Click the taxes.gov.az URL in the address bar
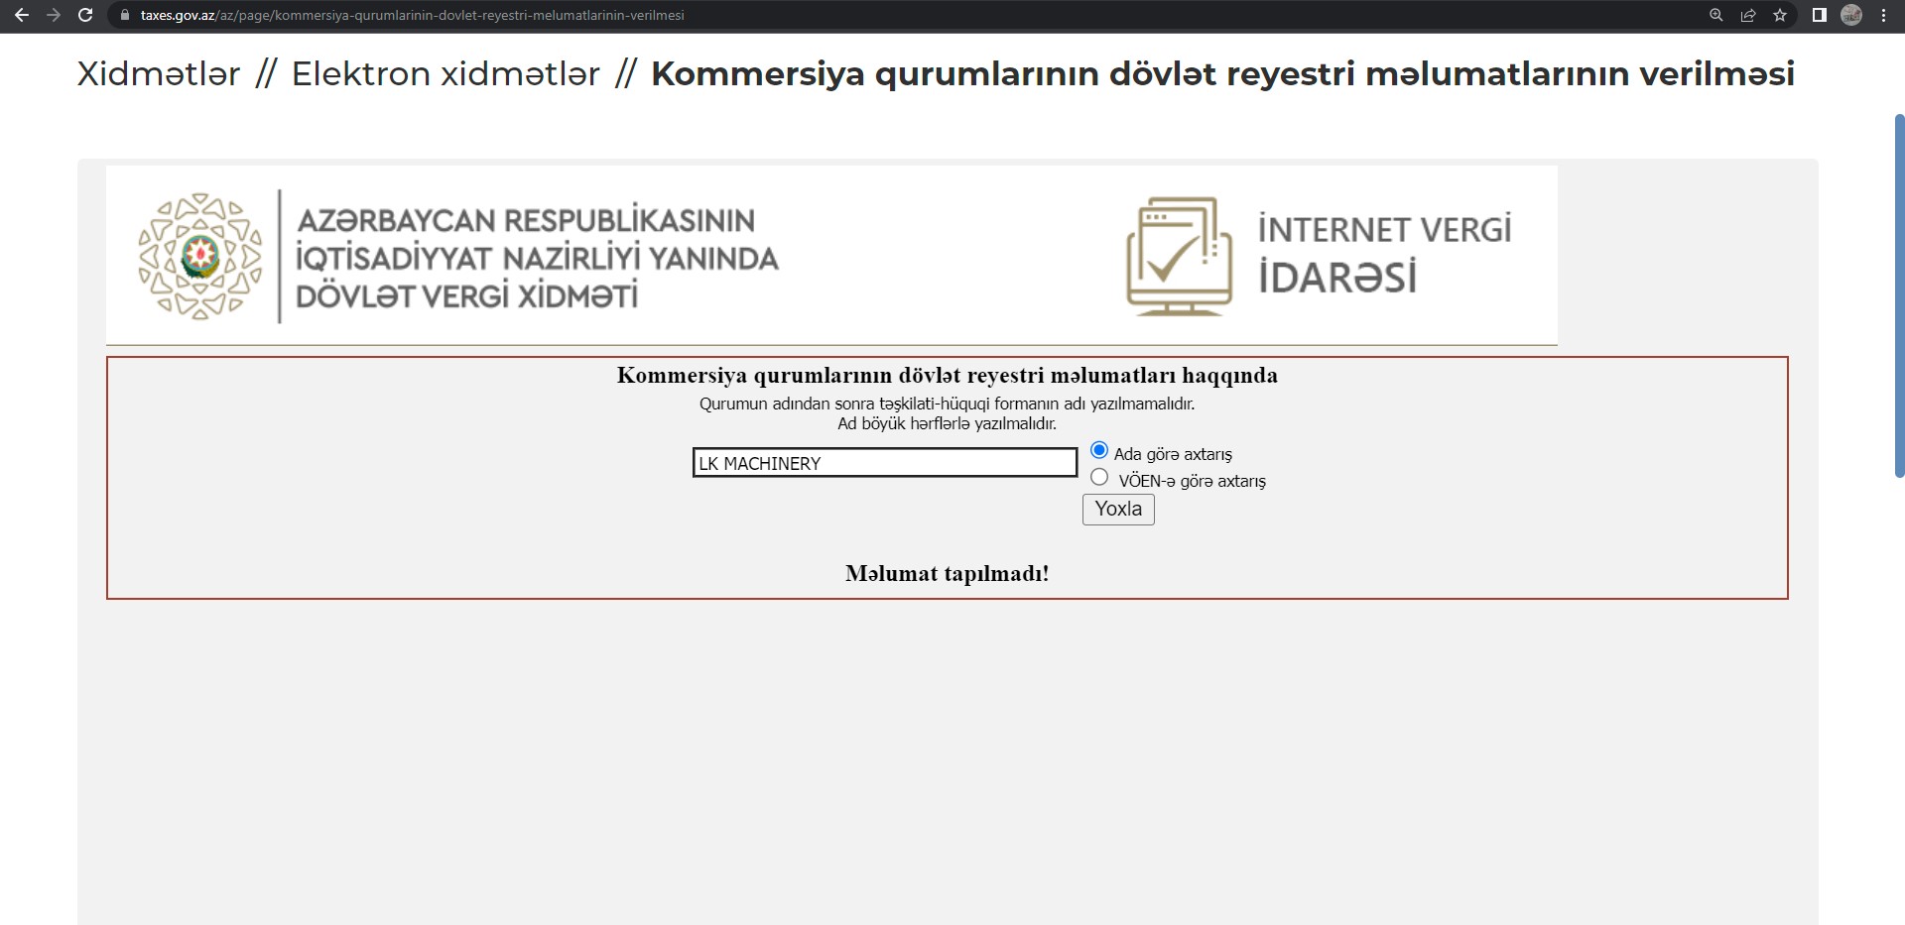The height and width of the screenshot is (925, 1905). pyautogui.click(x=412, y=15)
